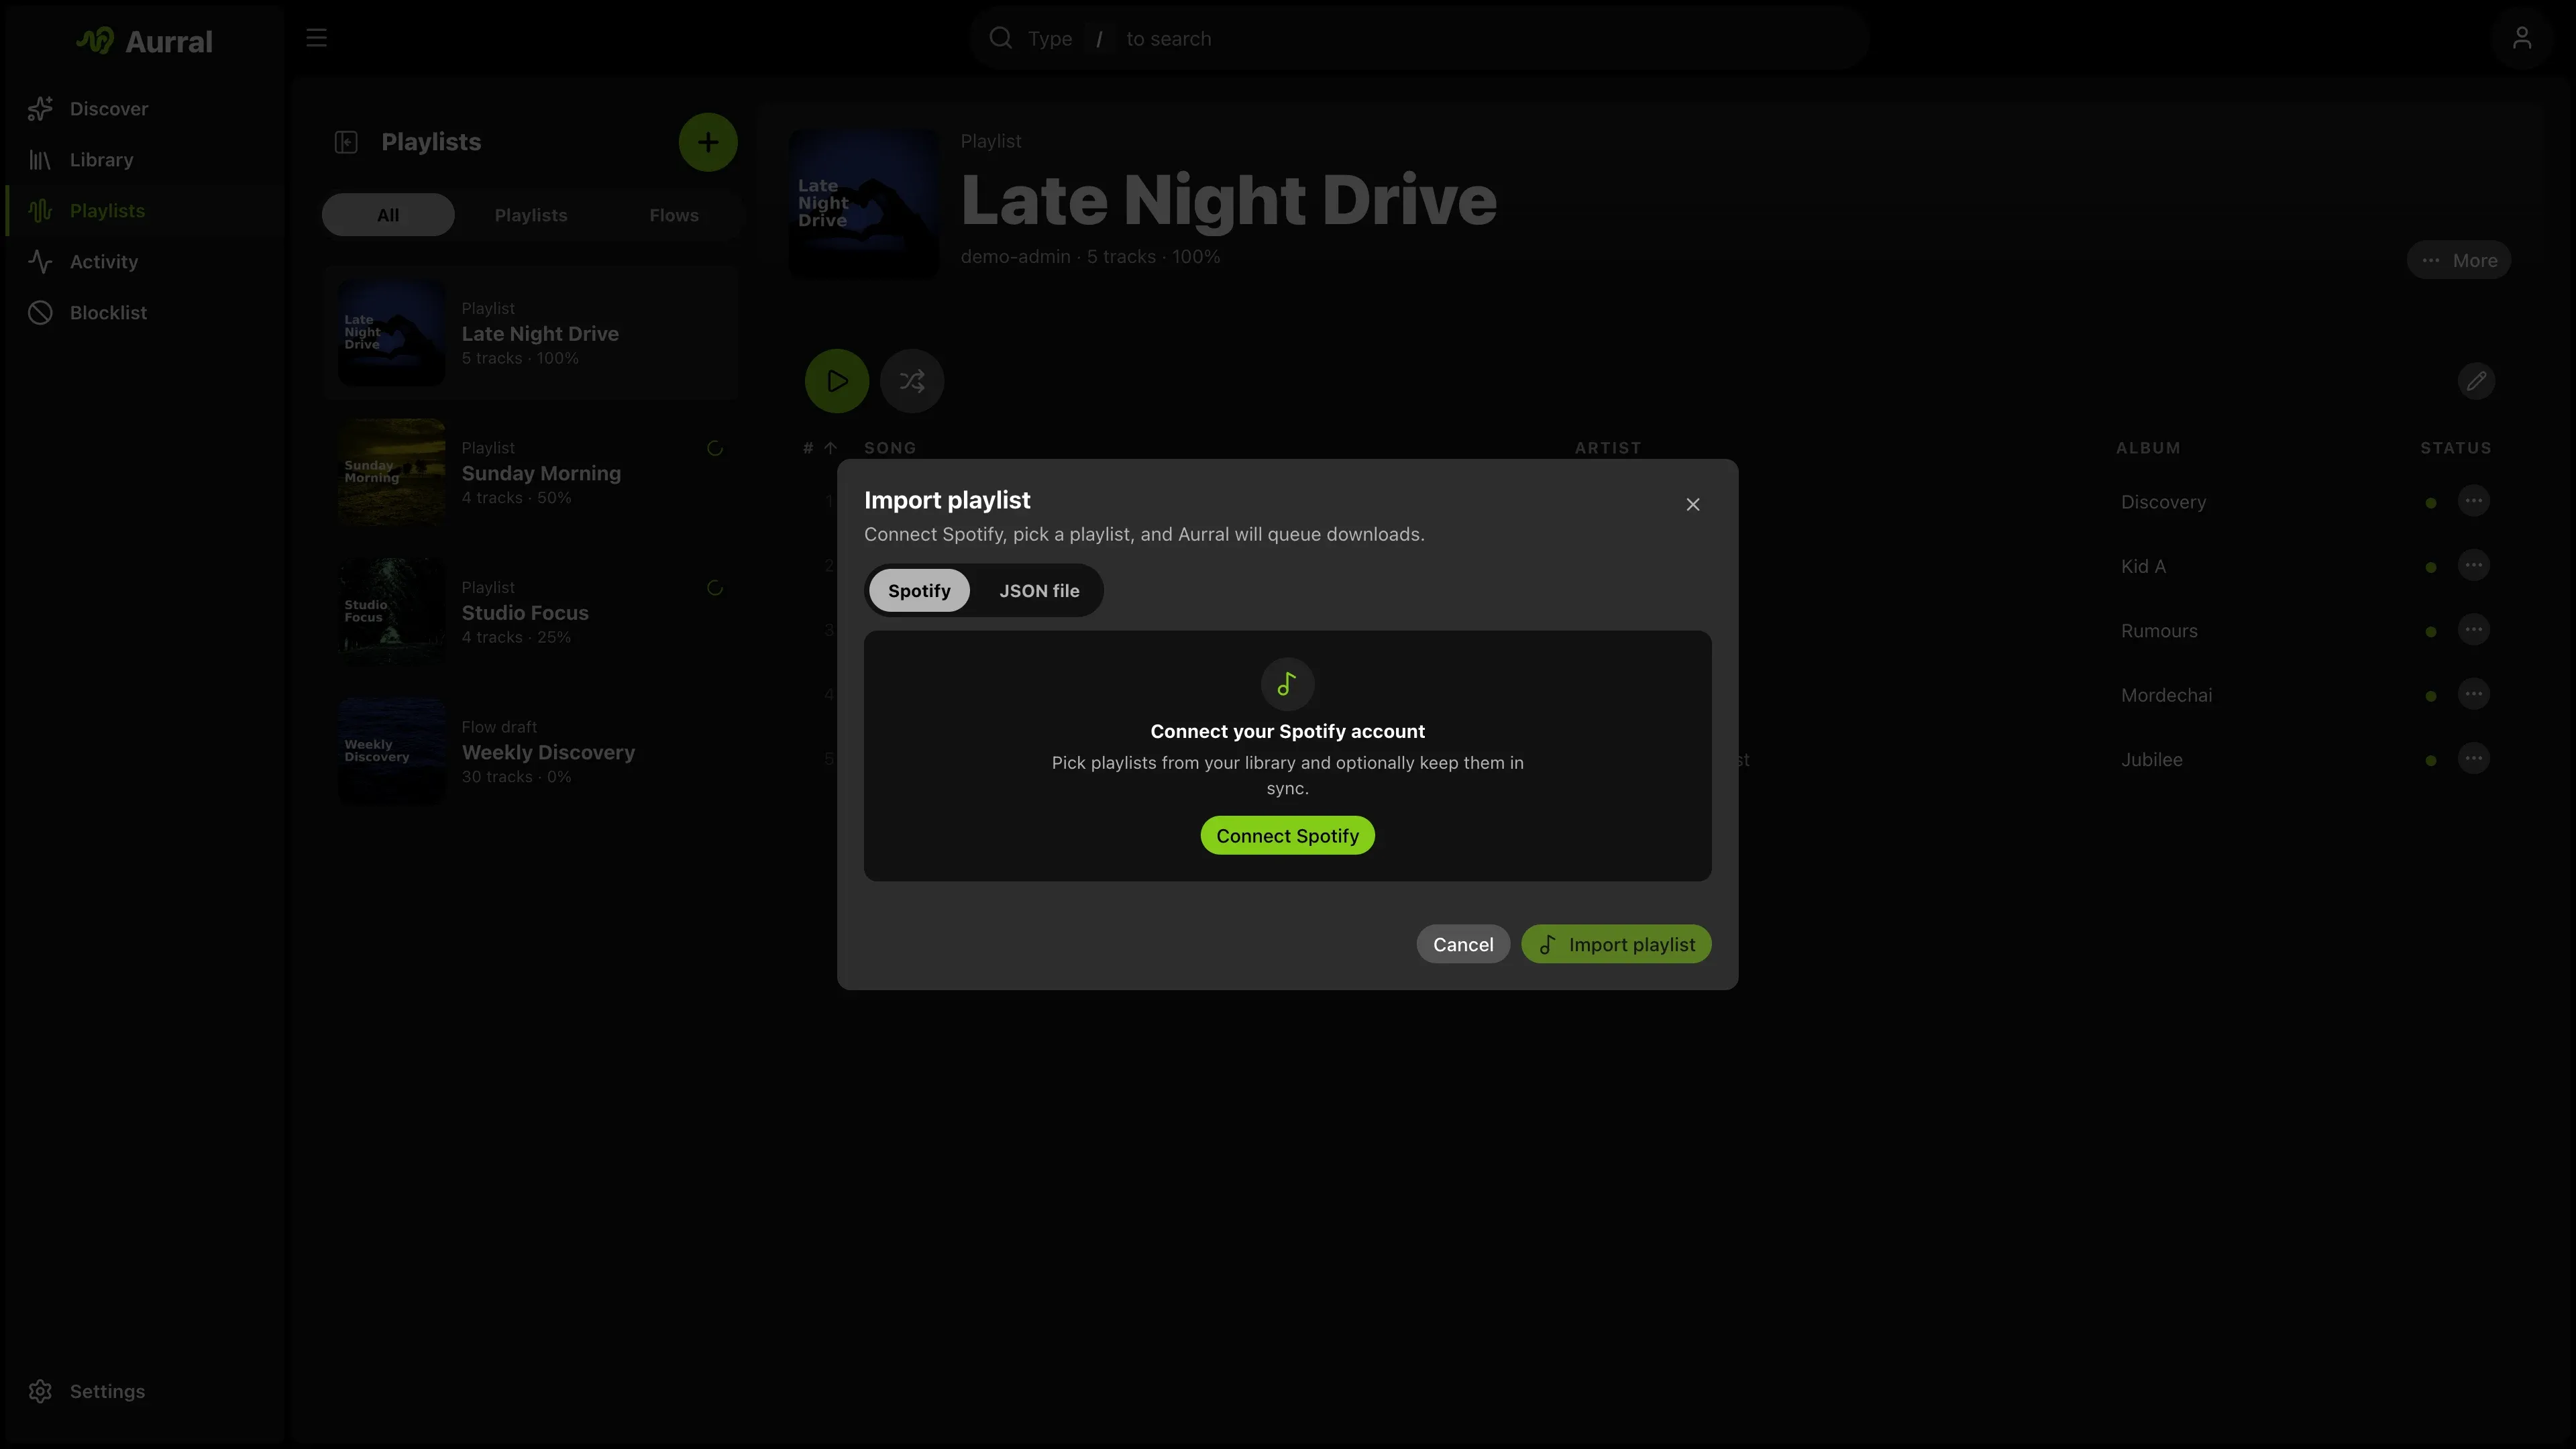Click the search magnifier icon
Viewport: 2576px width, 1449px height.
coord(1000,38)
